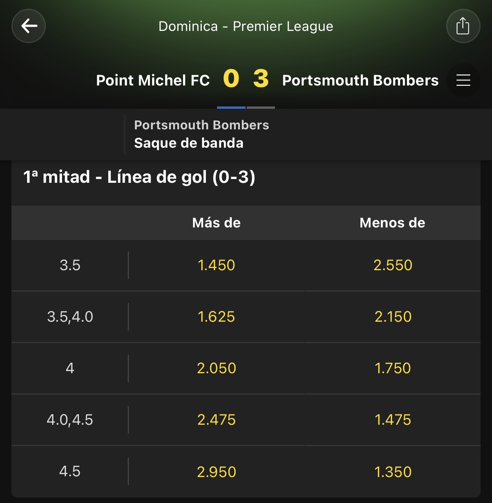Open the share icon

pyautogui.click(x=463, y=26)
